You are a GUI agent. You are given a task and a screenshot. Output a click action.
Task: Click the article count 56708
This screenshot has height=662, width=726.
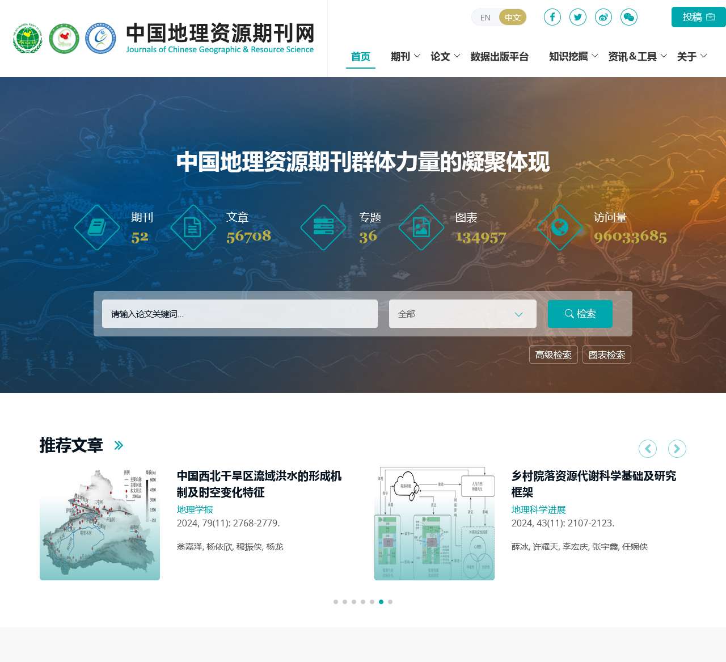pyautogui.click(x=248, y=236)
